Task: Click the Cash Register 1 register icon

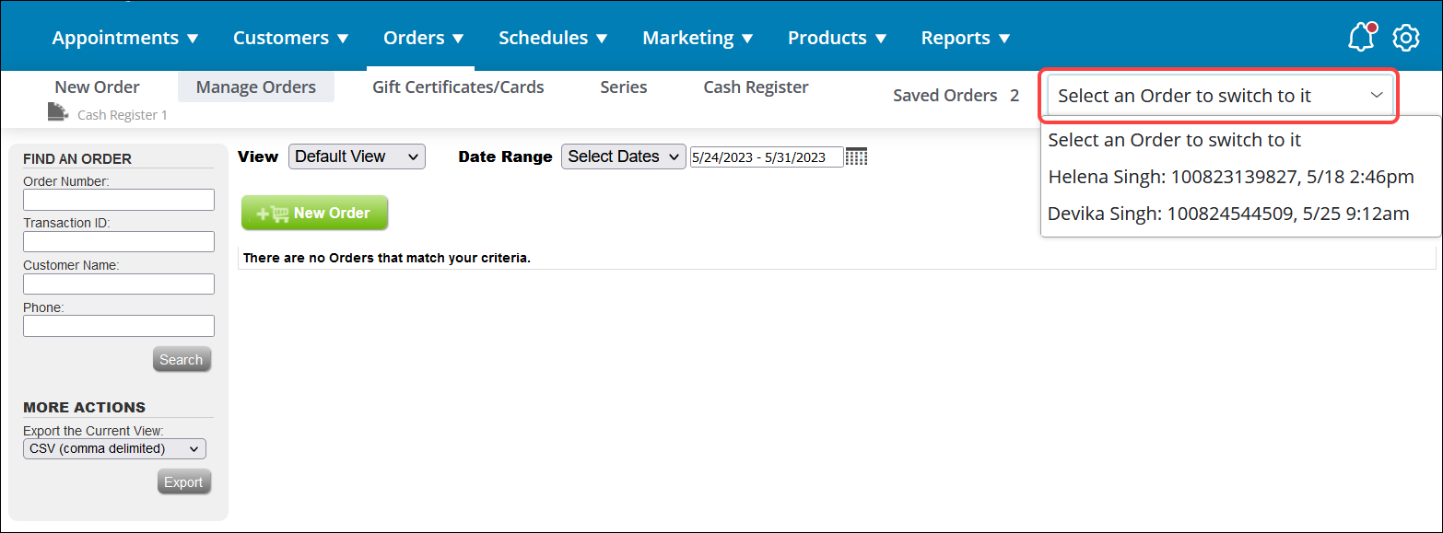Action: coord(56,110)
